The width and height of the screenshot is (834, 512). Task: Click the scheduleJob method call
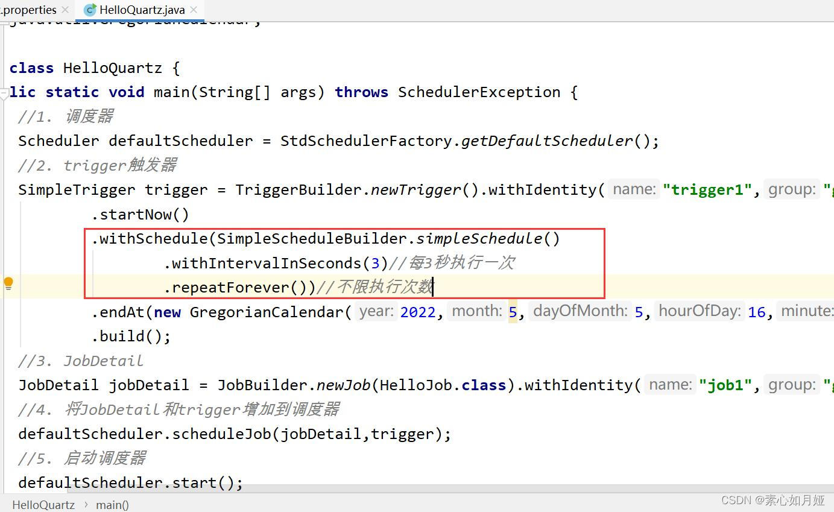click(222, 434)
